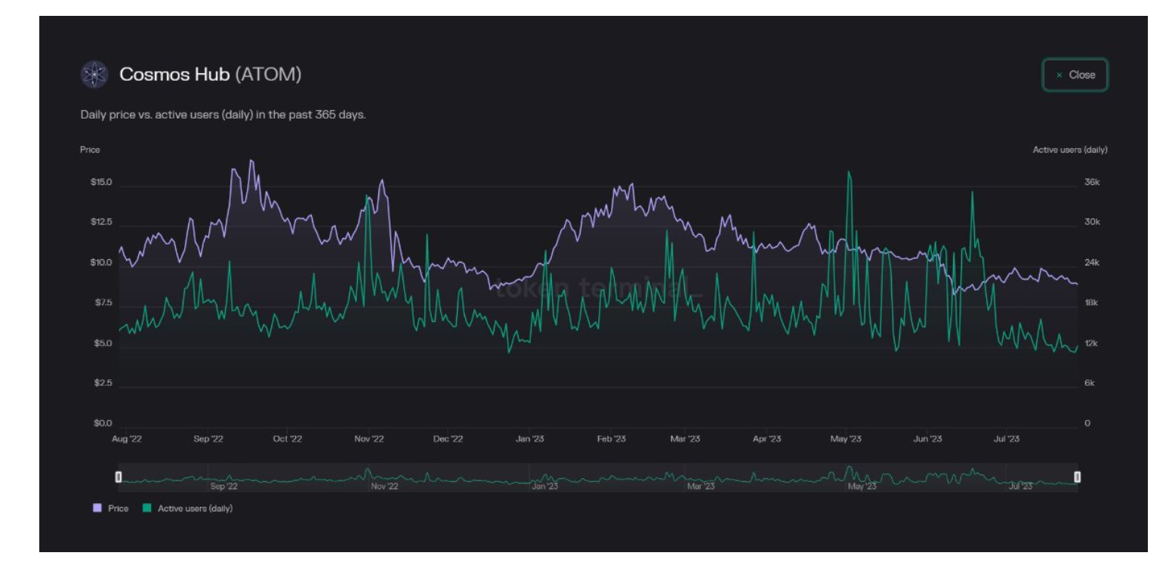Click the $15.0 price axis label
Image resolution: width=1169 pixels, height=565 pixels.
(100, 183)
